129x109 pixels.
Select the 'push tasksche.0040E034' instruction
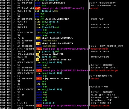pyautogui.click(x=50, y=3)
